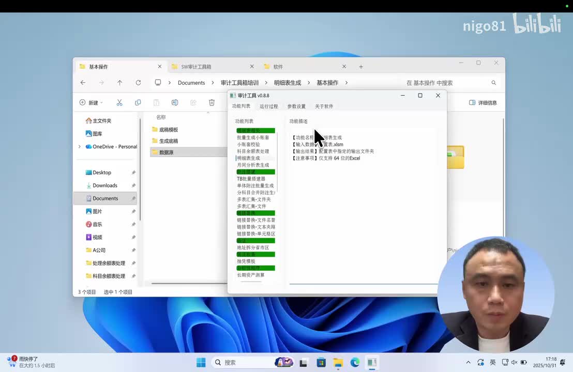Click the PC monitor icon in address bar
573x372 pixels.
[x=158, y=83]
